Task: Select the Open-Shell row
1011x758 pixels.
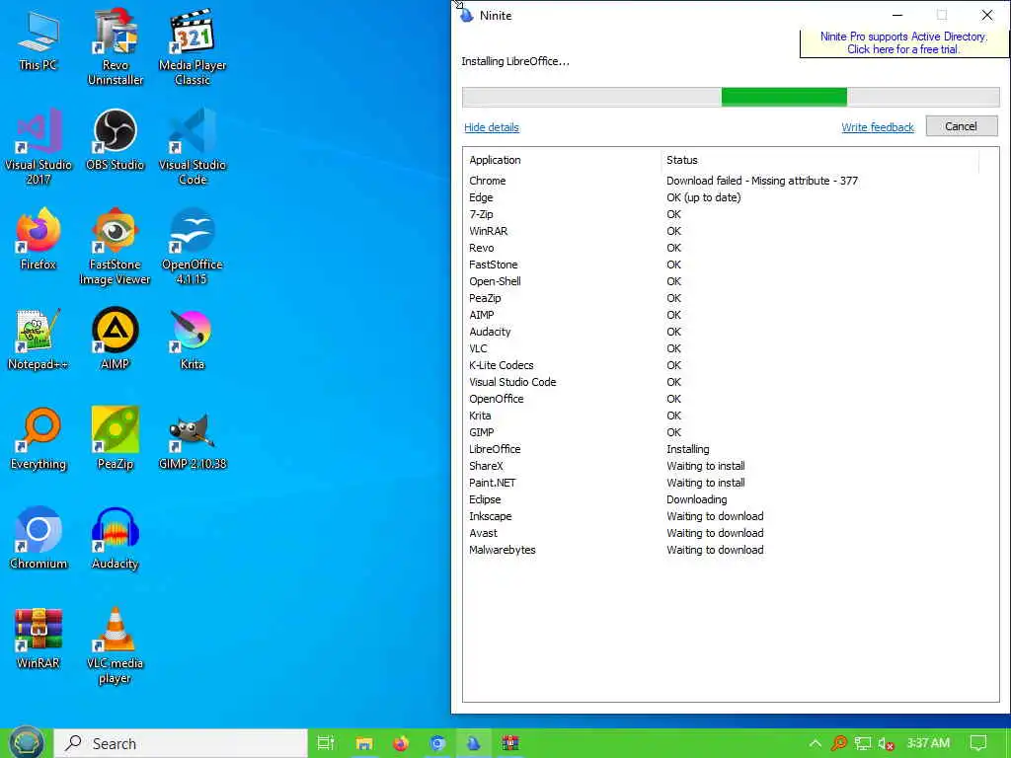Action: (x=731, y=281)
